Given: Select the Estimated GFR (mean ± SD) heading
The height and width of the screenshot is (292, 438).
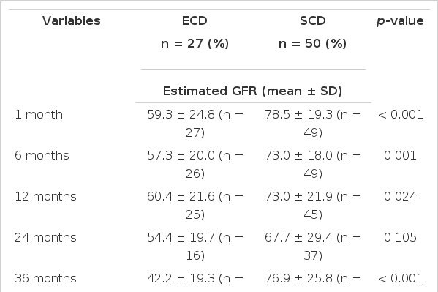Looking at the screenshot, I should [x=252, y=91].
